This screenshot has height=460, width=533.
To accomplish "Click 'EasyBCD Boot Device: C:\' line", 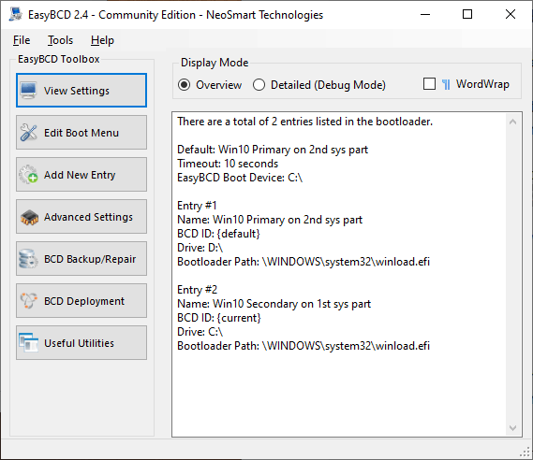I will 240,178.
